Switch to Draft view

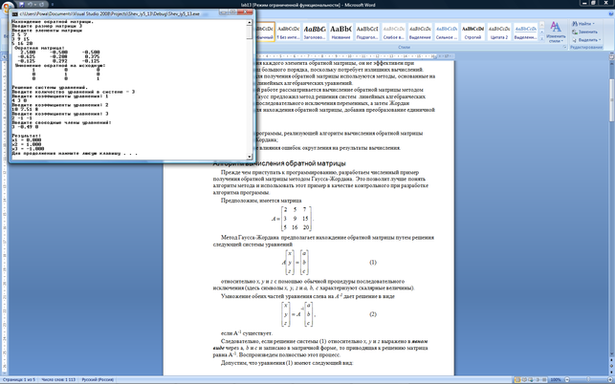544,379
